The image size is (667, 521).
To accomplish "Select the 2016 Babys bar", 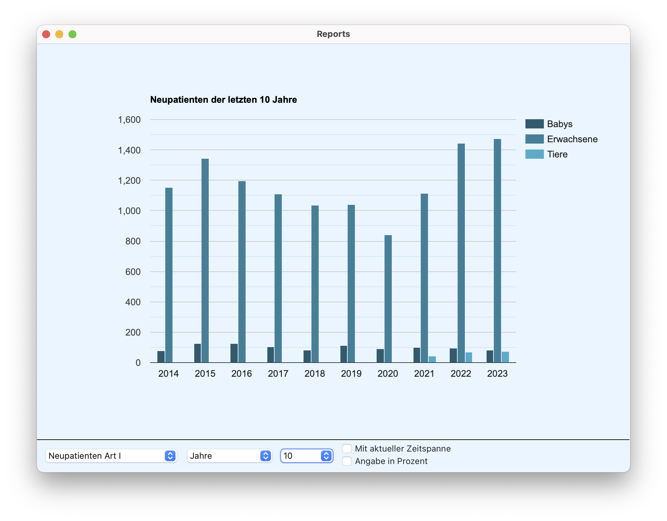I will click(234, 353).
